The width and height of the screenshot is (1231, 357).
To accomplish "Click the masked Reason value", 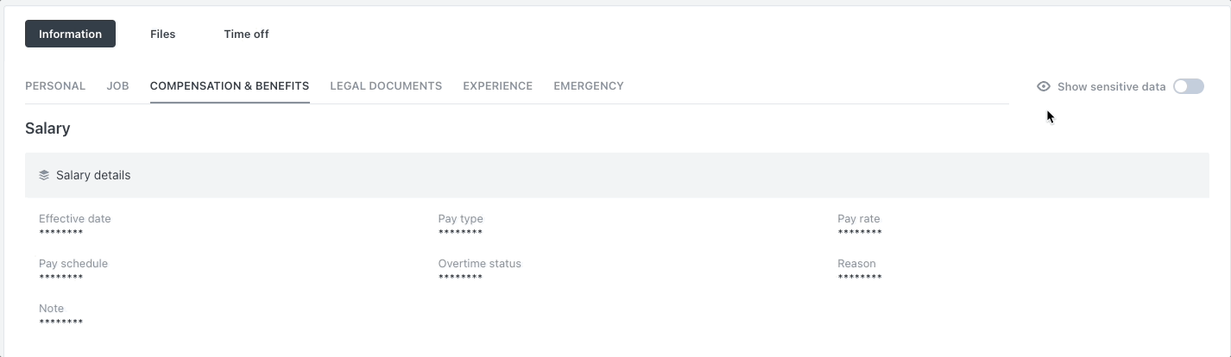I will coord(860,278).
